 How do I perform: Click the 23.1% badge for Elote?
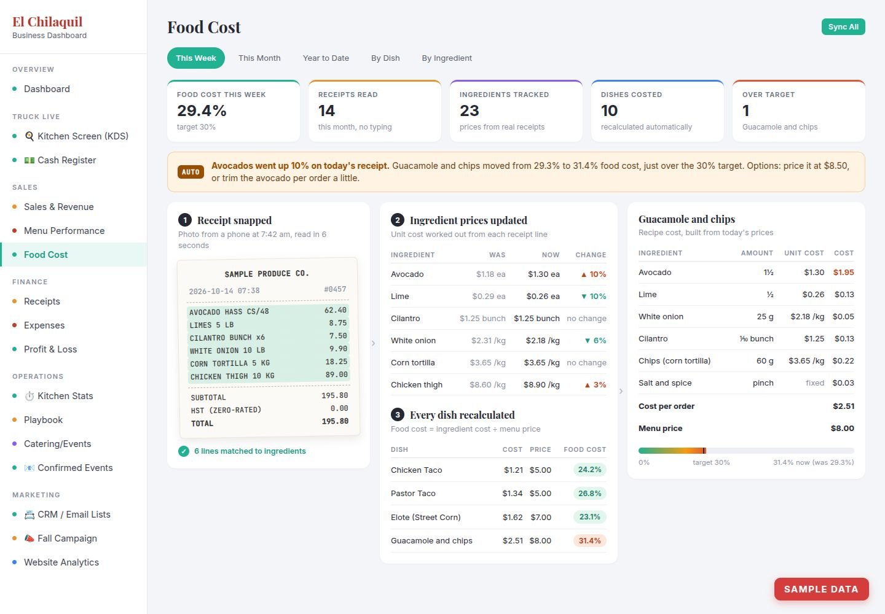(x=590, y=517)
